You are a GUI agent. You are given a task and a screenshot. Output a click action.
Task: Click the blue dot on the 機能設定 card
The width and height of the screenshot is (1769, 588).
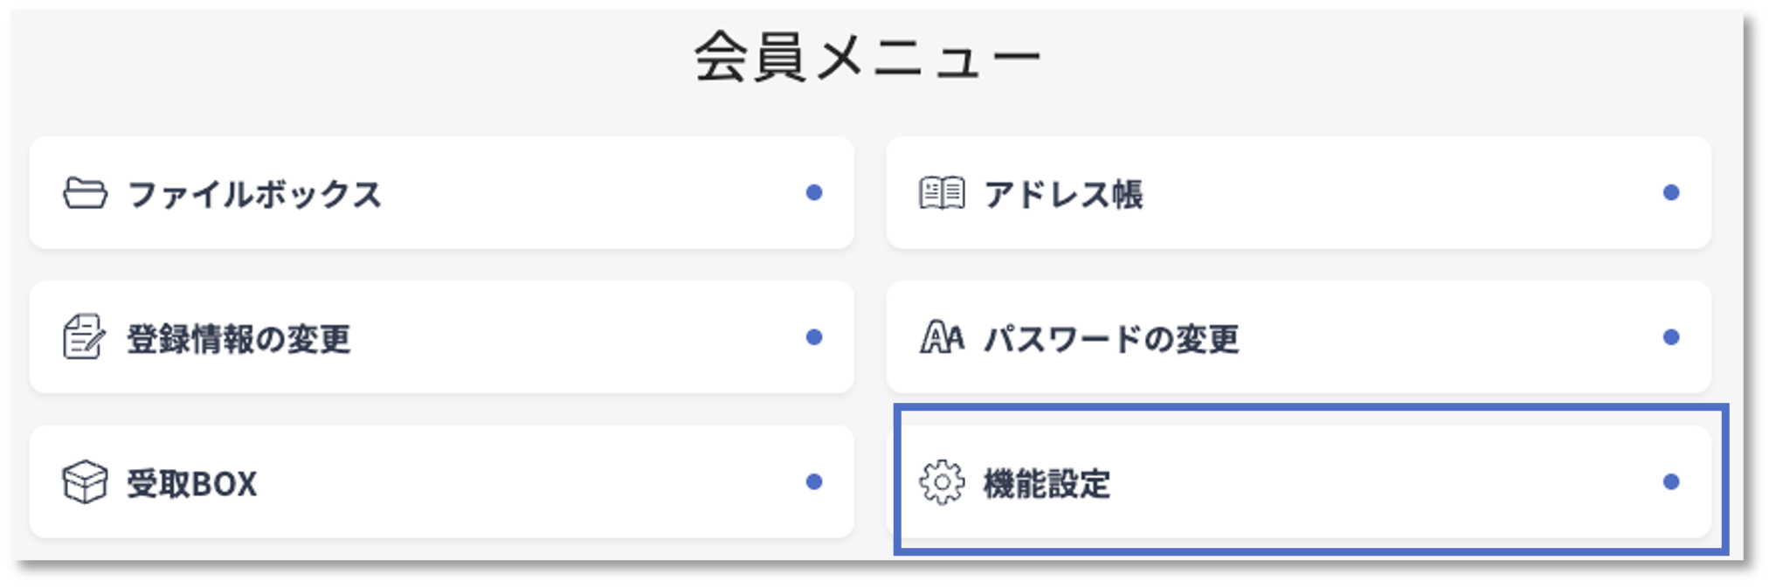1671,481
